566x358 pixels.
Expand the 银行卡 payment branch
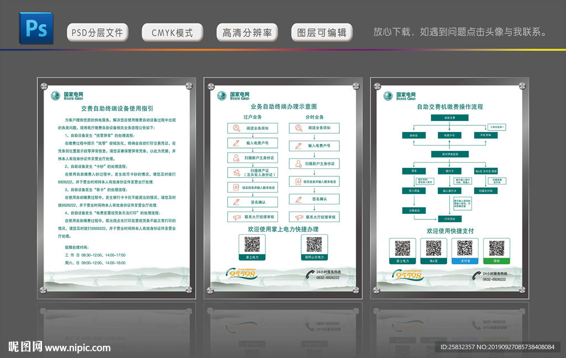point(450,170)
